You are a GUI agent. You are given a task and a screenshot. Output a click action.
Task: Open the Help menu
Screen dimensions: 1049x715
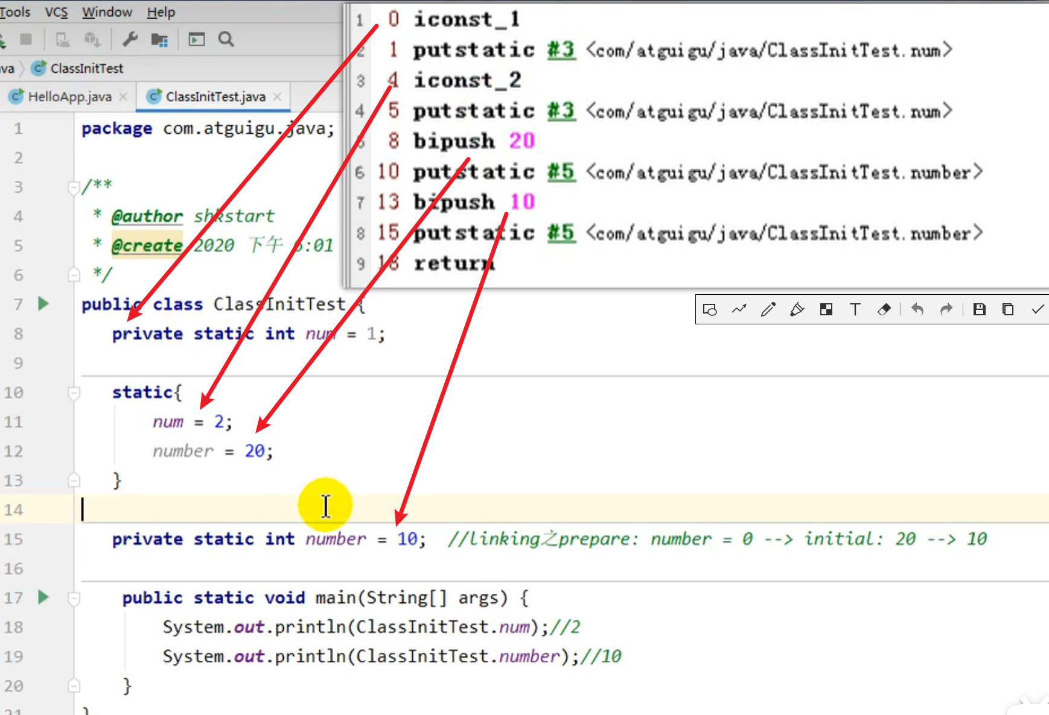[161, 12]
